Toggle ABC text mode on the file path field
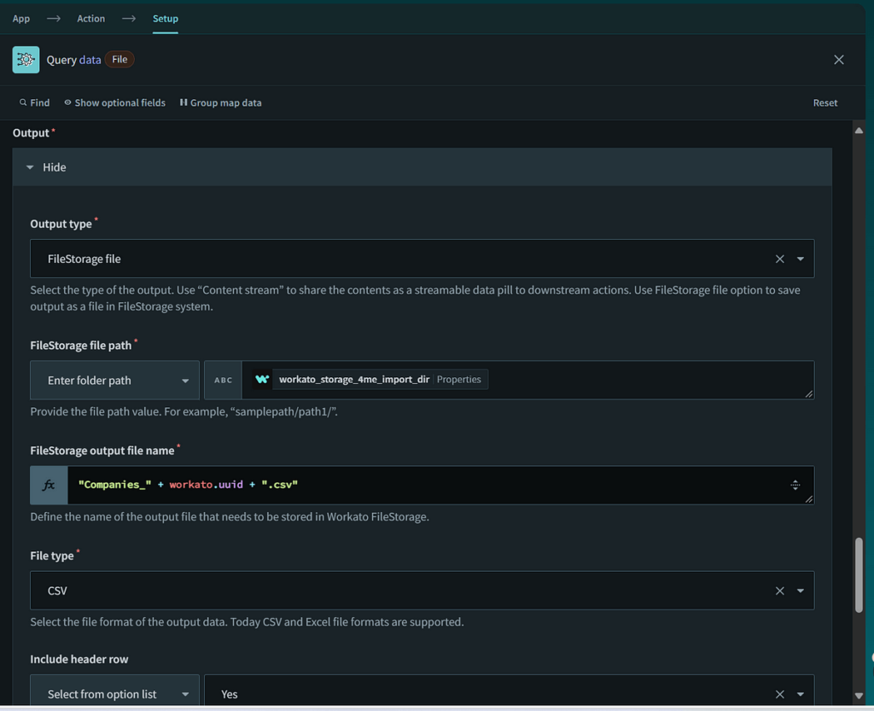 pos(223,379)
